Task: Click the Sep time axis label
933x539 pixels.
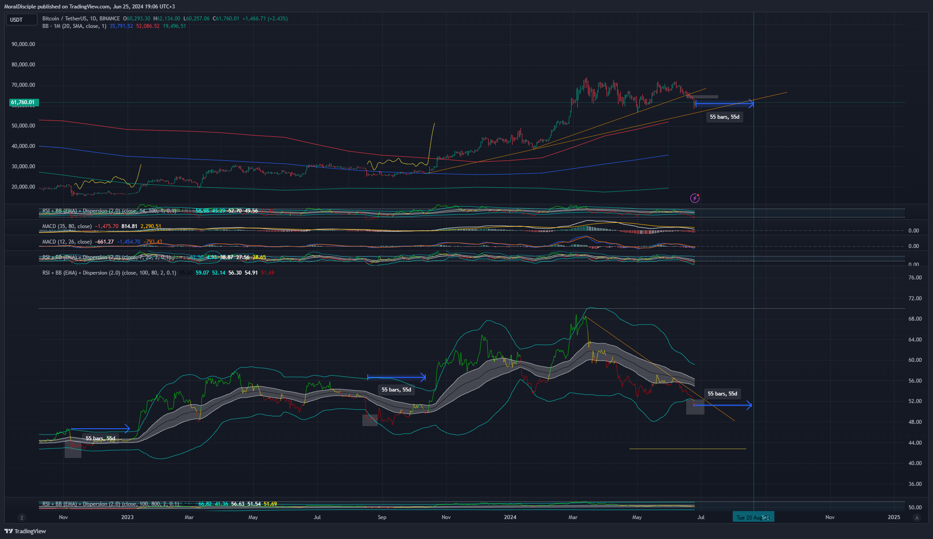Action: click(382, 517)
